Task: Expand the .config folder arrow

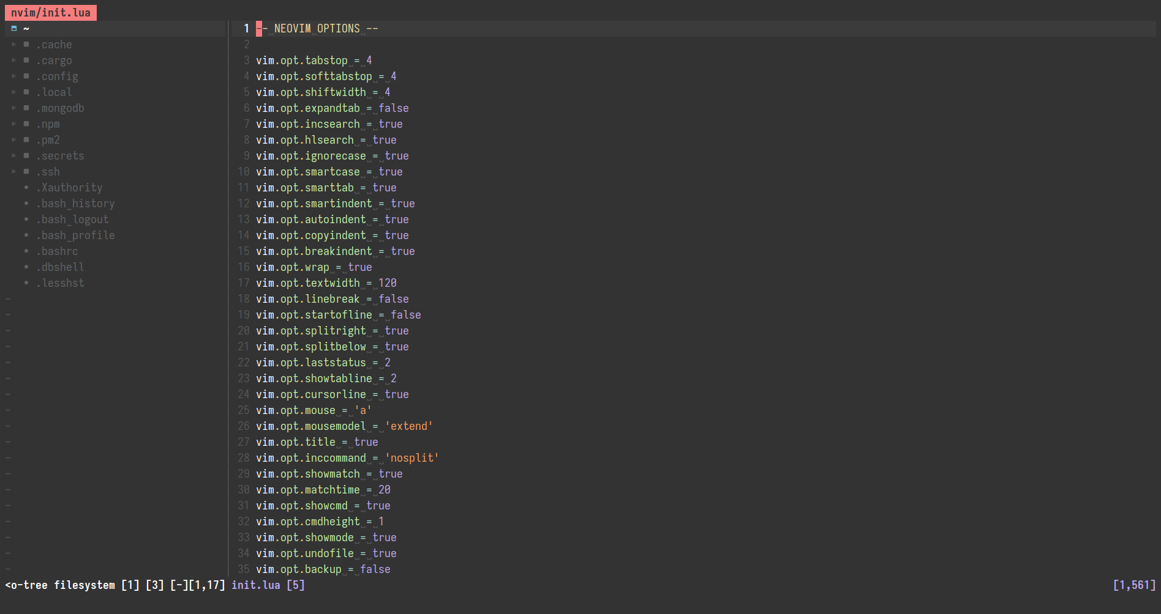Action: point(14,76)
